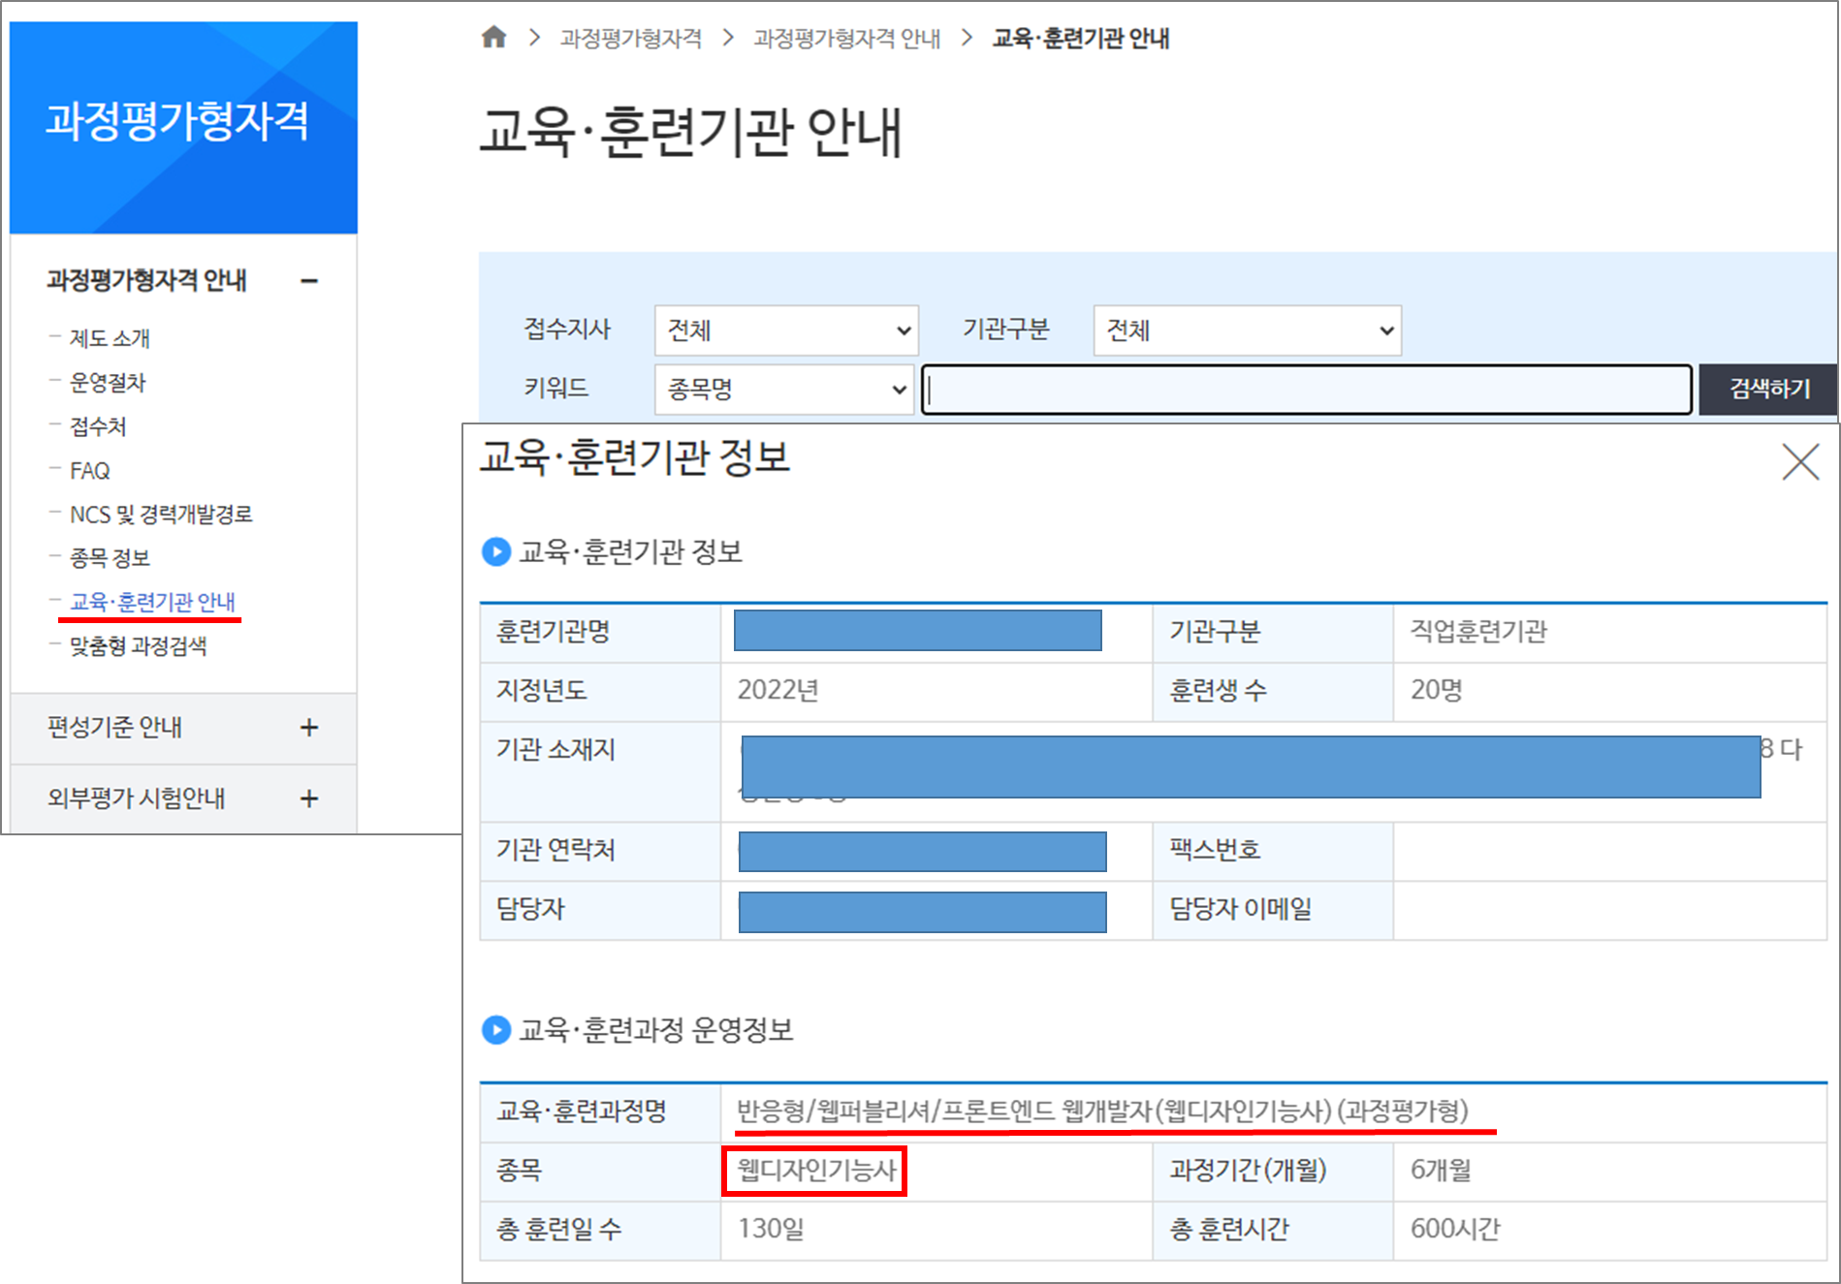Click the blue 과정평가형자격 sidebar banner

[x=183, y=127]
